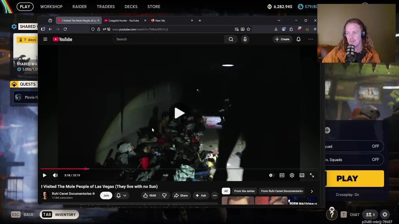The image size is (399, 224).
Task: Focus the YouTube search field
Action: (169, 39)
